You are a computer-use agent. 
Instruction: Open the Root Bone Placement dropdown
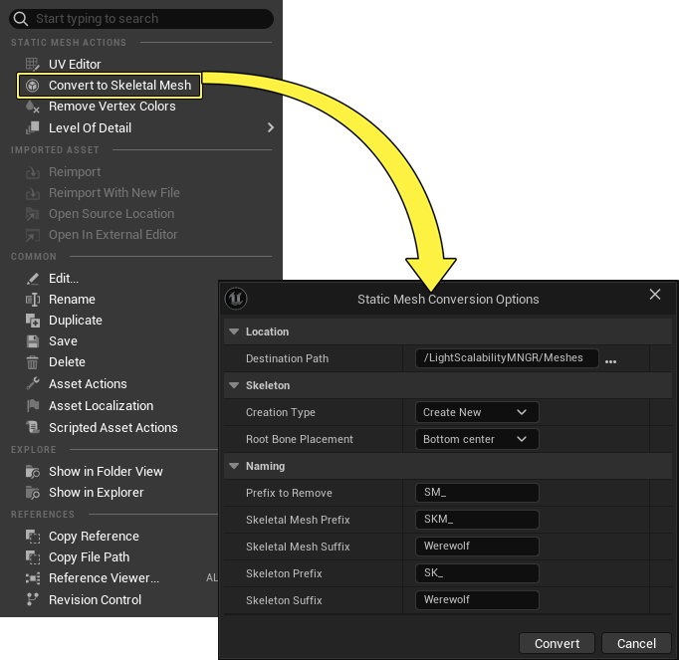[x=477, y=439]
